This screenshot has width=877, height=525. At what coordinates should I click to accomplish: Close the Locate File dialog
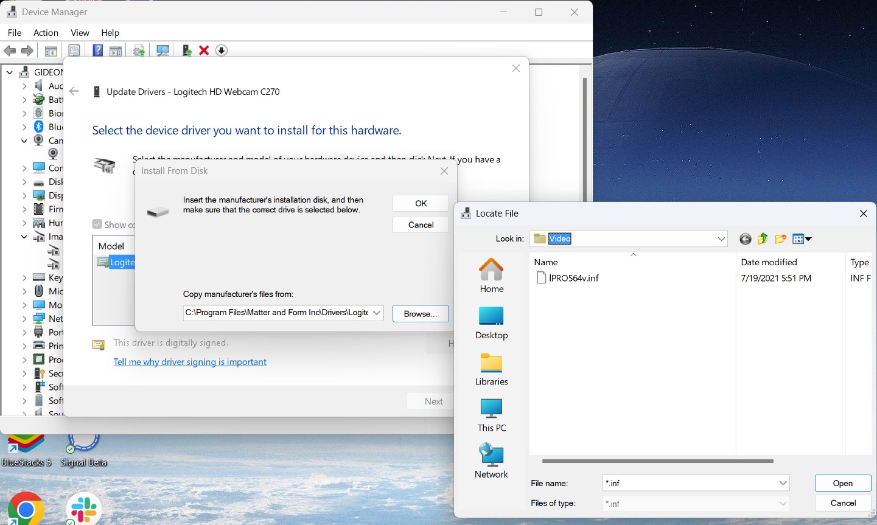coord(863,214)
